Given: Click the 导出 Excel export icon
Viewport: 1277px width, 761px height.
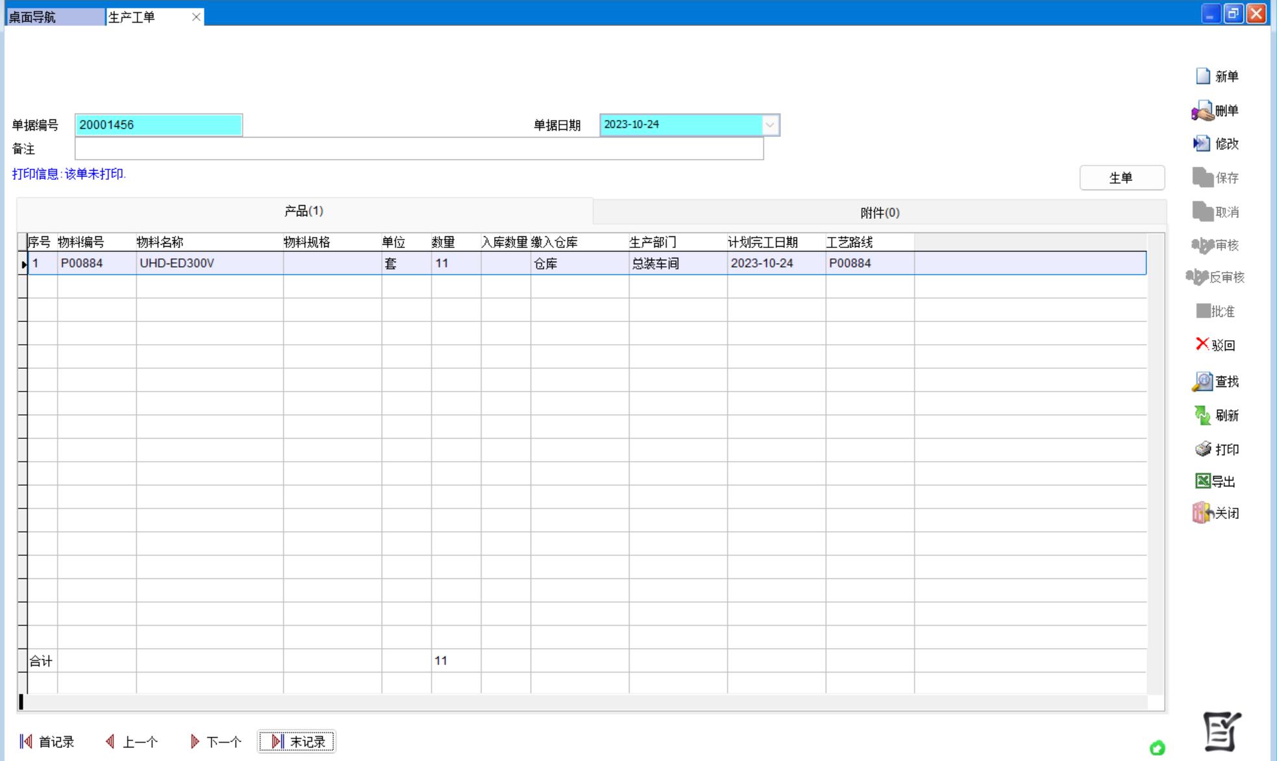Looking at the screenshot, I should coord(1202,480).
